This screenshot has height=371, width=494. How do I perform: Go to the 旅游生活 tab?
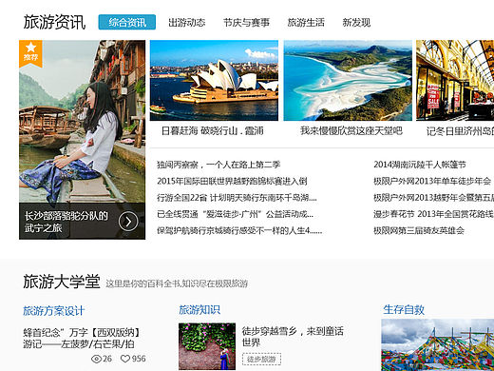click(306, 23)
